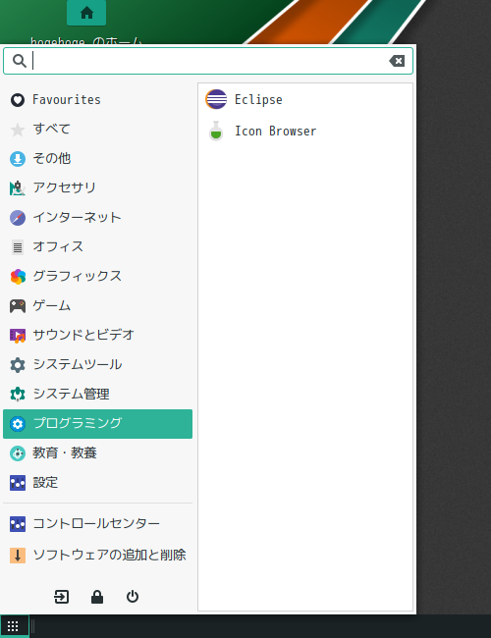This screenshot has width=491, height=638.
Task: Click the power shutdown icon
Action: (x=133, y=597)
